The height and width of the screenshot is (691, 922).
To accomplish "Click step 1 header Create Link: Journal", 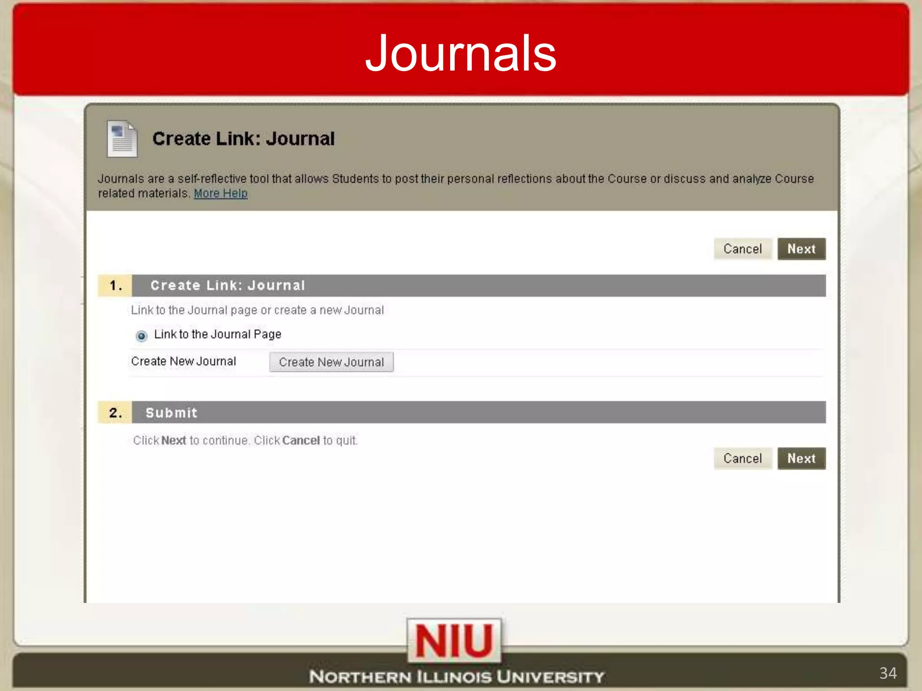I will (228, 286).
